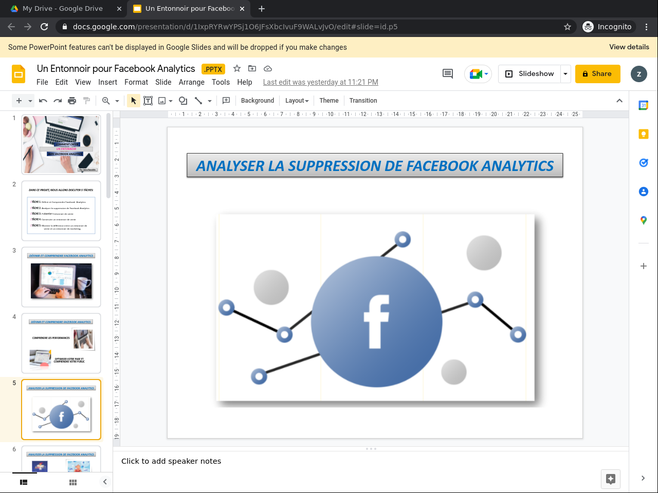
Task: Choose the Select cursor tool
Action: [x=134, y=101]
